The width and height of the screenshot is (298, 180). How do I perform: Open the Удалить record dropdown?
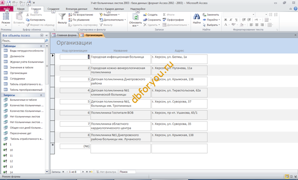click(151, 25)
